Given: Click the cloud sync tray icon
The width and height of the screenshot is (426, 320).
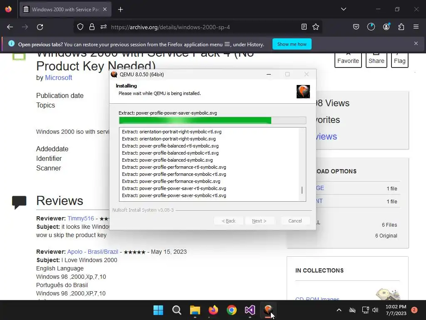Looking at the screenshot, I should 352,310.
